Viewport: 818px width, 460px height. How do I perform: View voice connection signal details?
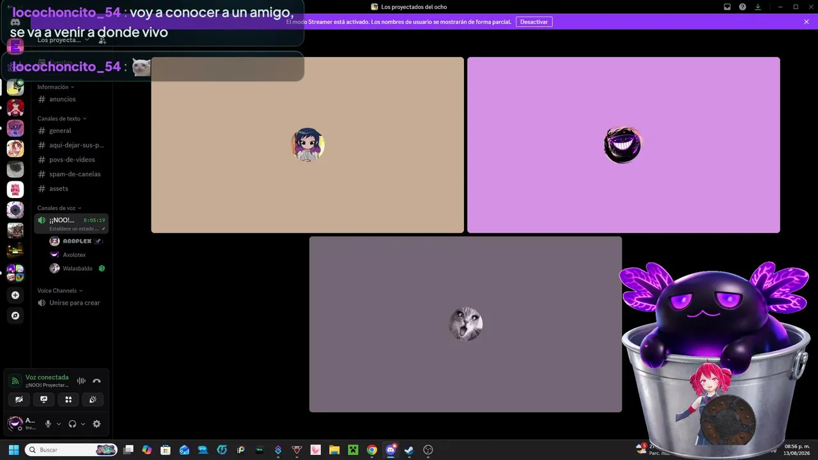coord(15,381)
